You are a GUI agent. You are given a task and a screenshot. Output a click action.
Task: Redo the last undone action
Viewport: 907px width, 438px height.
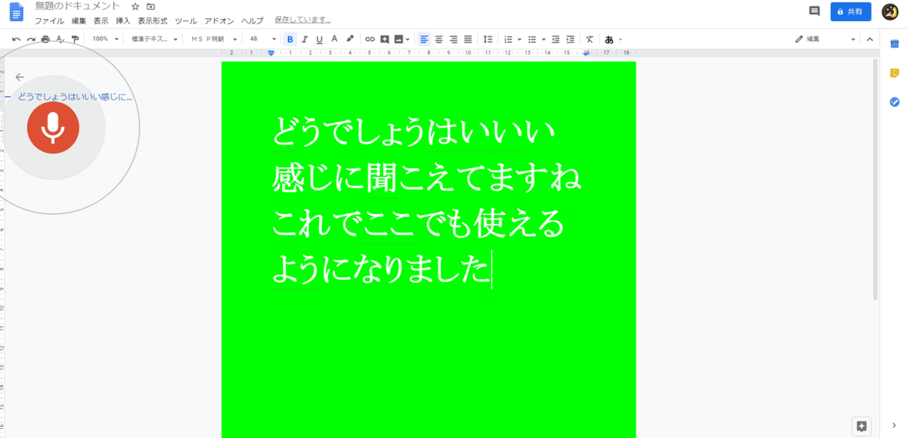click(31, 39)
